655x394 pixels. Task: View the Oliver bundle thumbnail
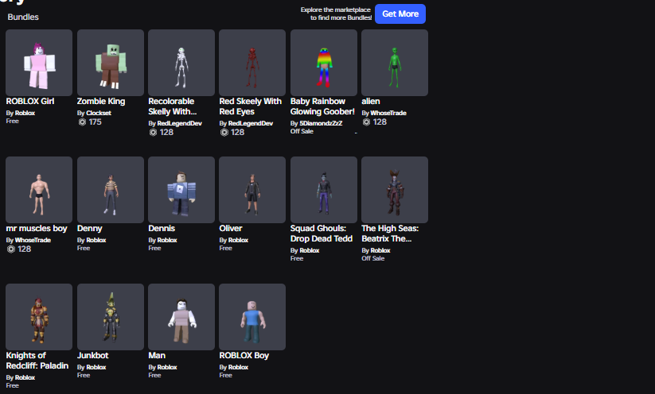[x=252, y=190]
